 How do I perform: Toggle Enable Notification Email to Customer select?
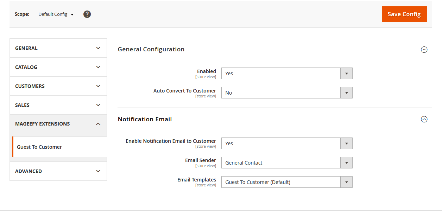tap(286, 143)
